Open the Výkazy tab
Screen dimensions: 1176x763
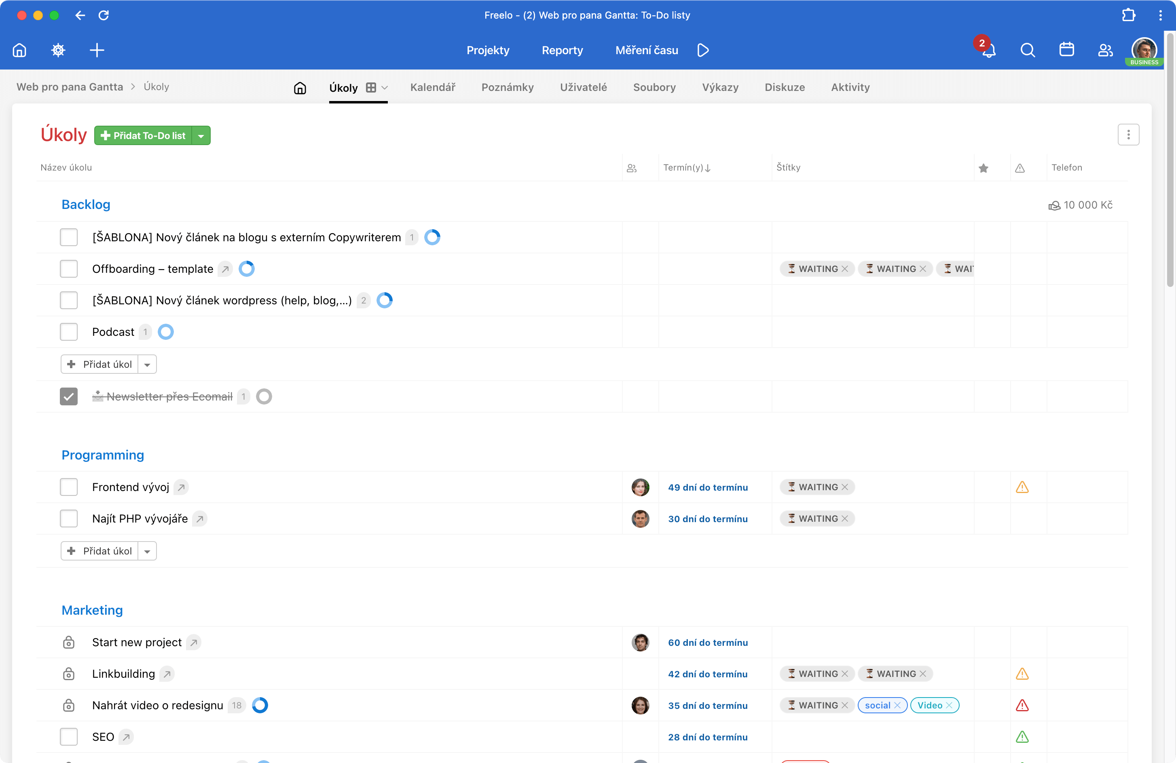pos(720,87)
